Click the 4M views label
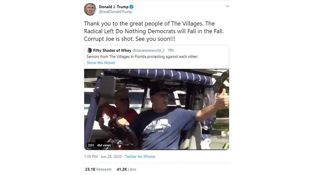The width and height of the screenshot is (312, 175). click(104, 145)
